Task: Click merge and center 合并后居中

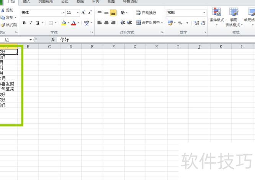Action: pyautogui.click(x=148, y=22)
